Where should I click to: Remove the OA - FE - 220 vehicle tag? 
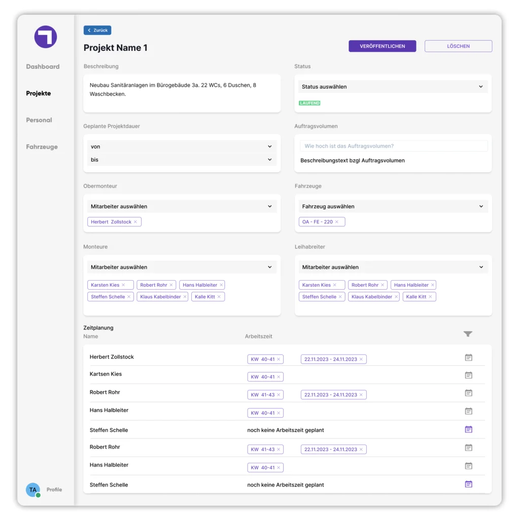337,222
